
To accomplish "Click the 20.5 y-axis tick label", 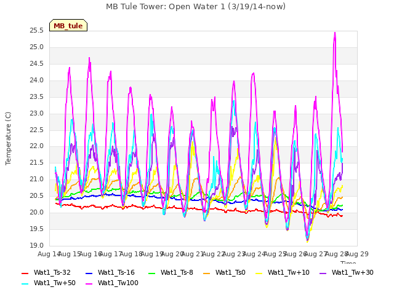I will pyautogui.click(x=36, y=195).
